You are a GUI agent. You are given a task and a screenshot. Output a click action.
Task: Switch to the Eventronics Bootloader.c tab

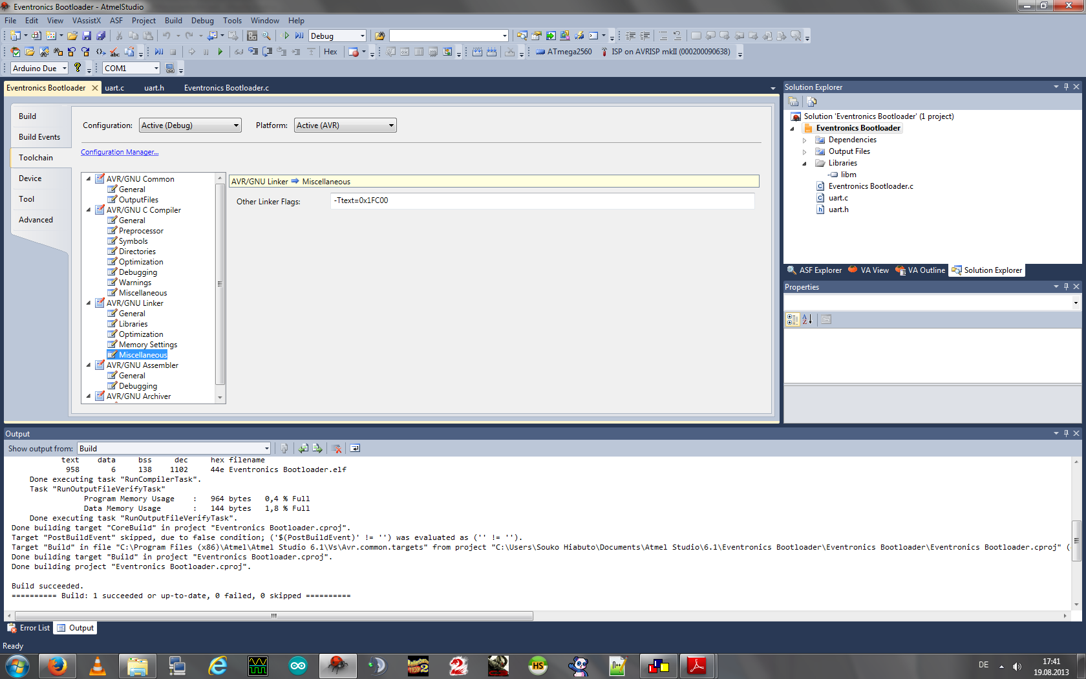(226, 87)
